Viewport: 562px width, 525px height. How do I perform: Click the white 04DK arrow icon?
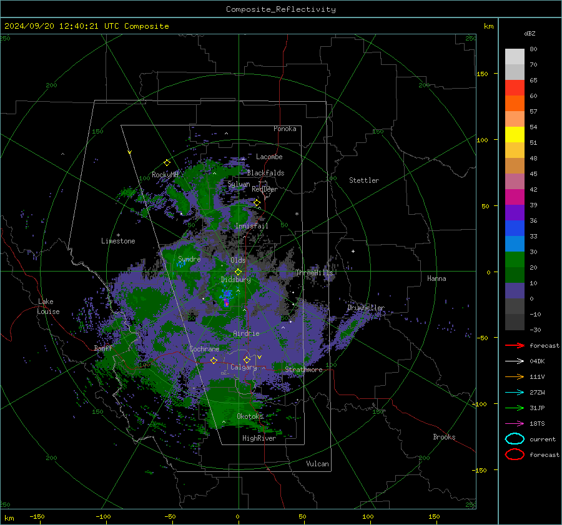(515, 361)
